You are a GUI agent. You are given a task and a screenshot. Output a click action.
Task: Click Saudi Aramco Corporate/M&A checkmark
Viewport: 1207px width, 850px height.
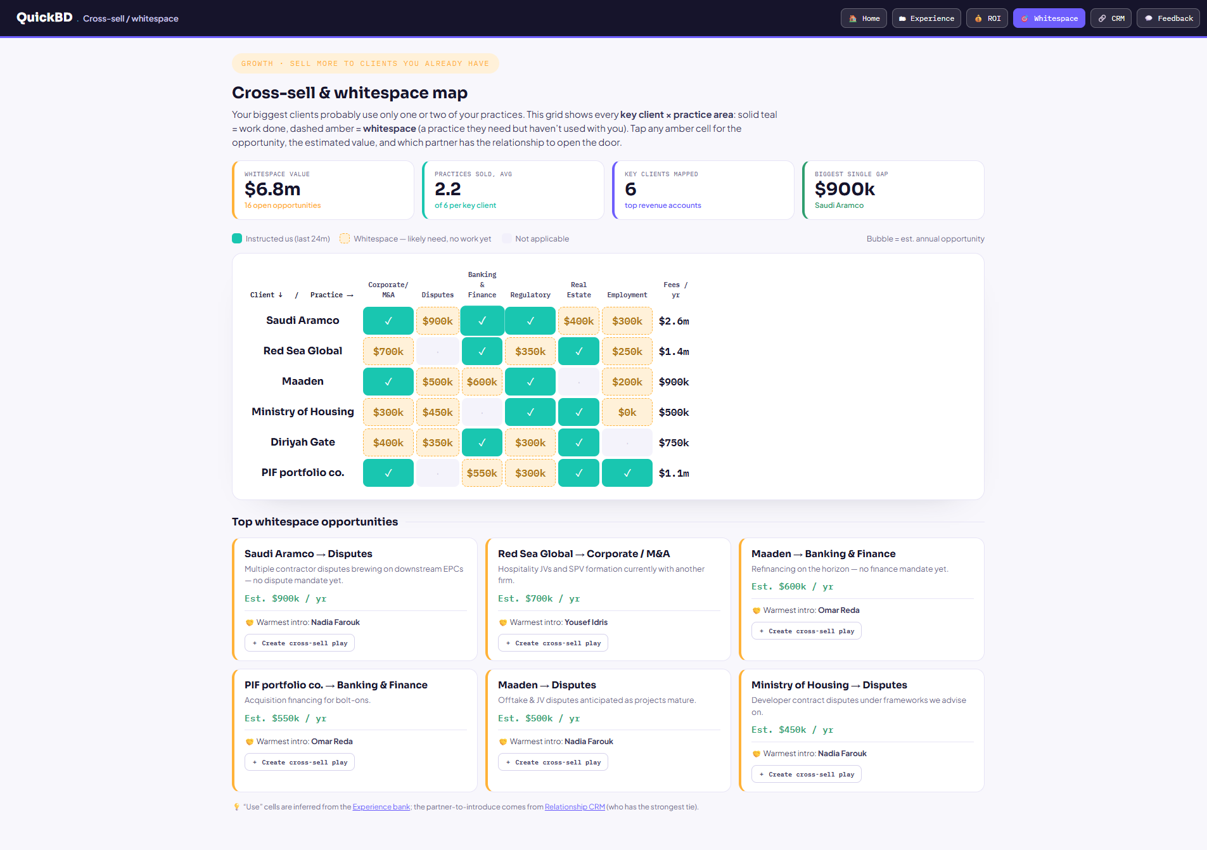coord(388,321)
